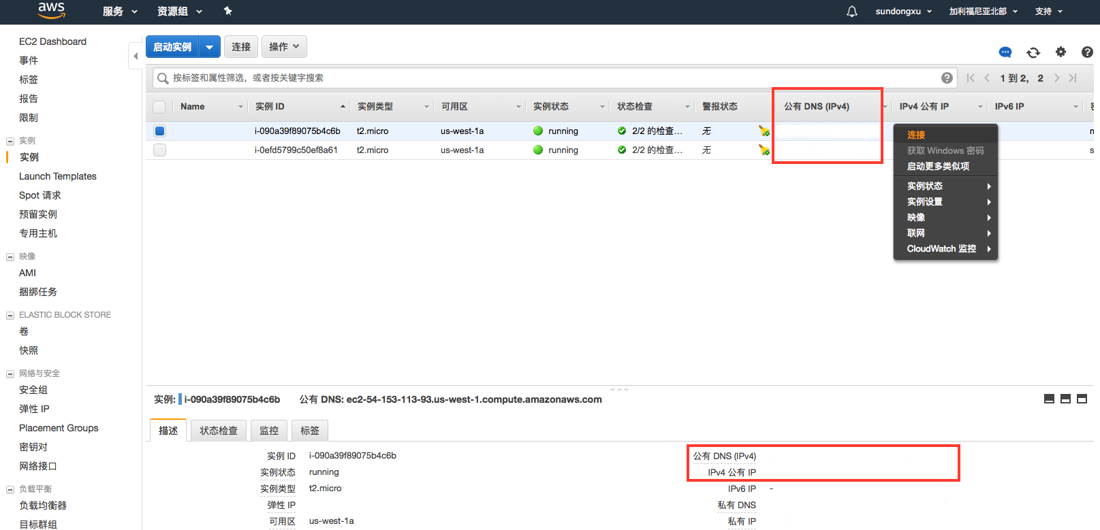Open the Services dropdown menu

[x=120, y=12]
